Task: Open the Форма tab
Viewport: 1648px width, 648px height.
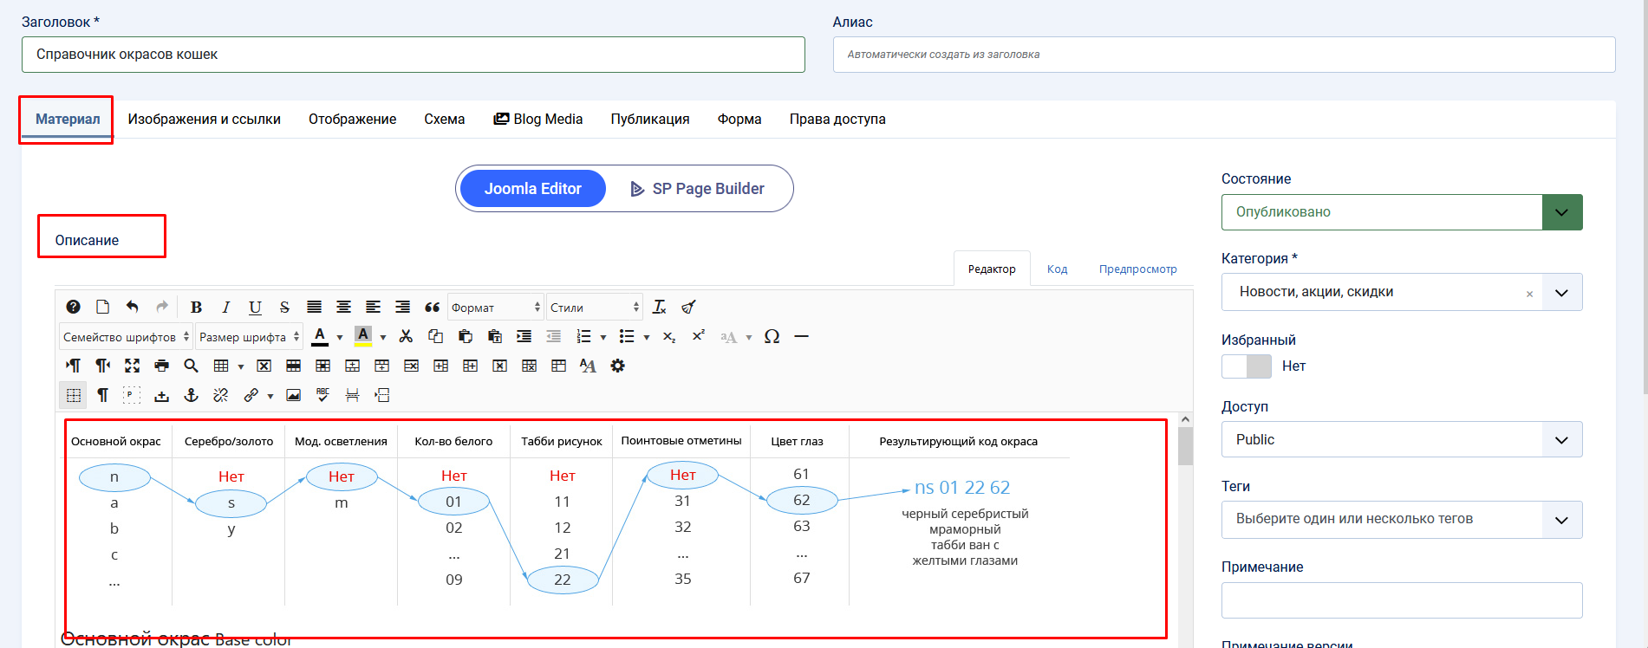Action: [739, 120]
